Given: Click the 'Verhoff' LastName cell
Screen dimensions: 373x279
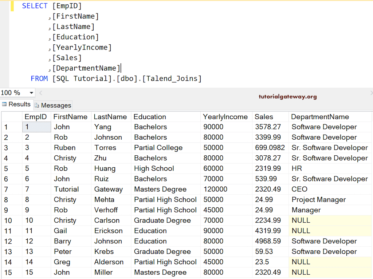Looking at the screenshot, I should click(x=111, y=210).
